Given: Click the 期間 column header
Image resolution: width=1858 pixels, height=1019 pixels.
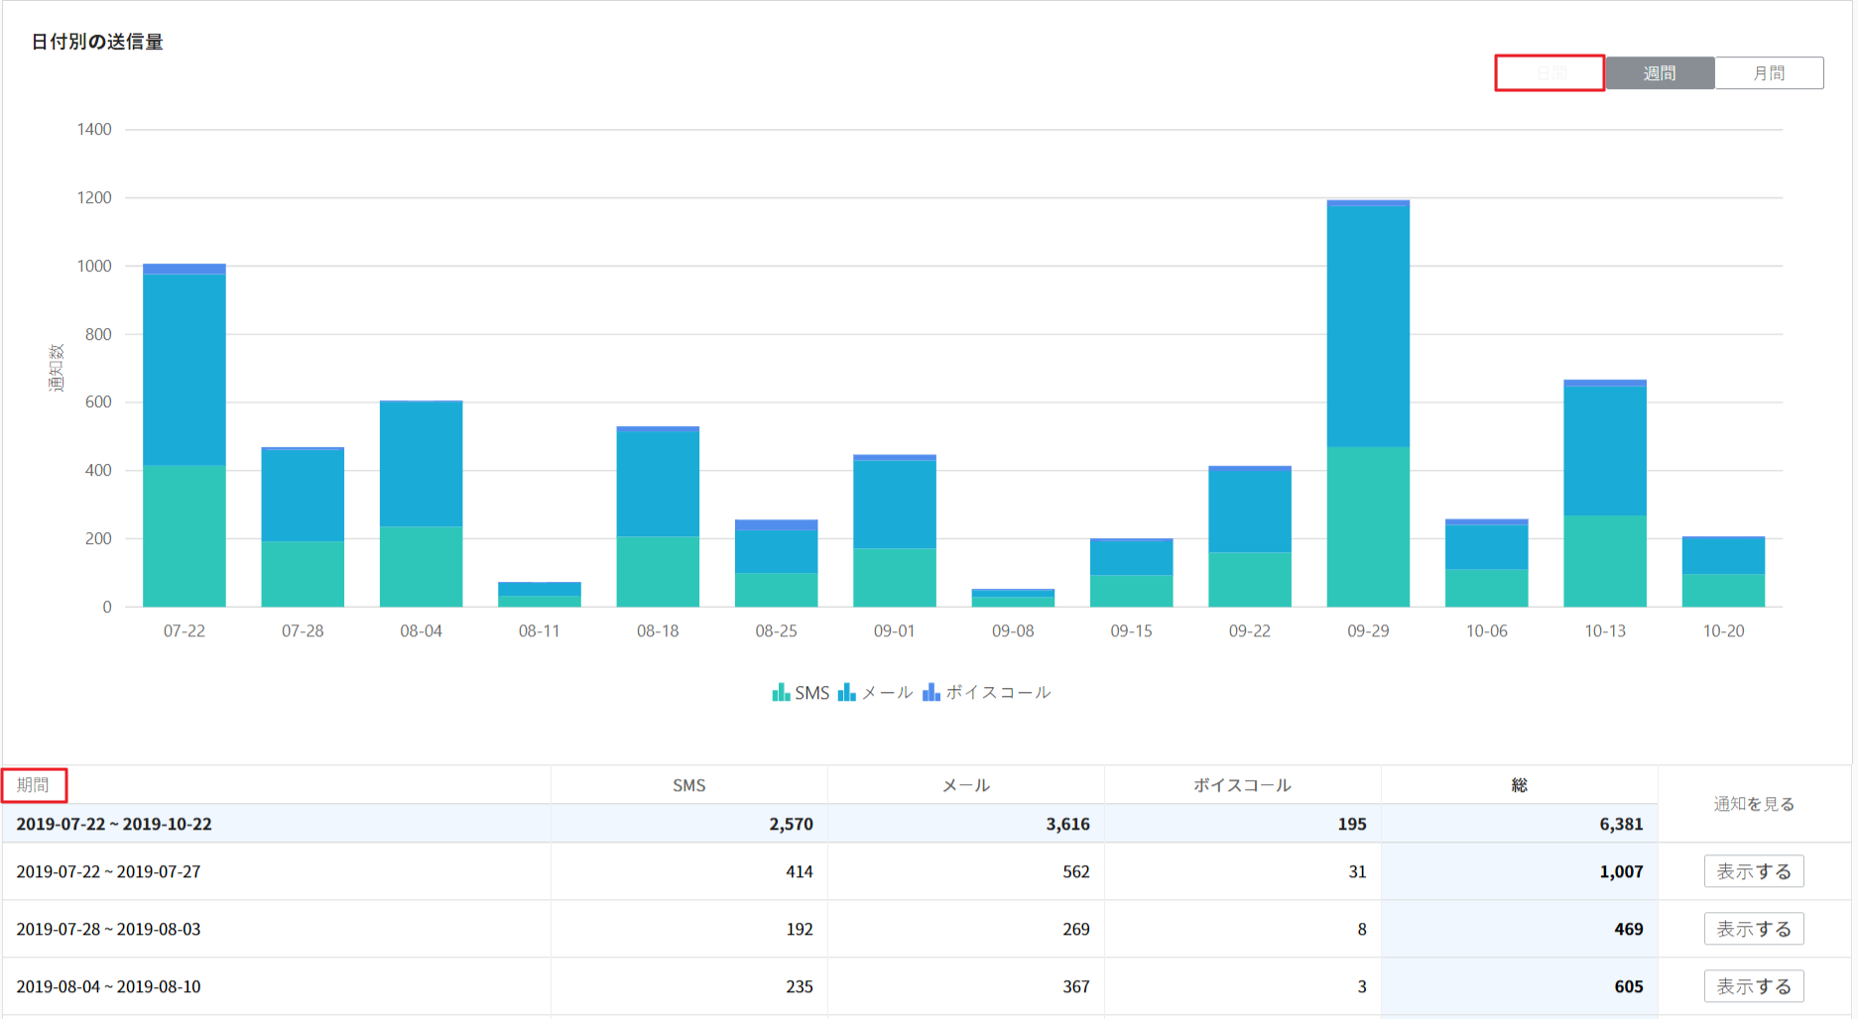Looking at the screenshot, I should click(34, 785).
